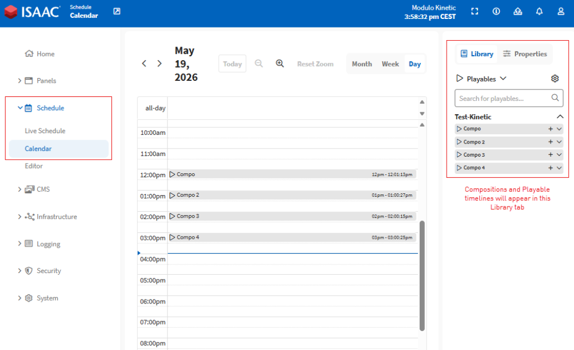Expand the Security section chevron
The height and width of the screenshot is (350, 574).
(20, 271)
